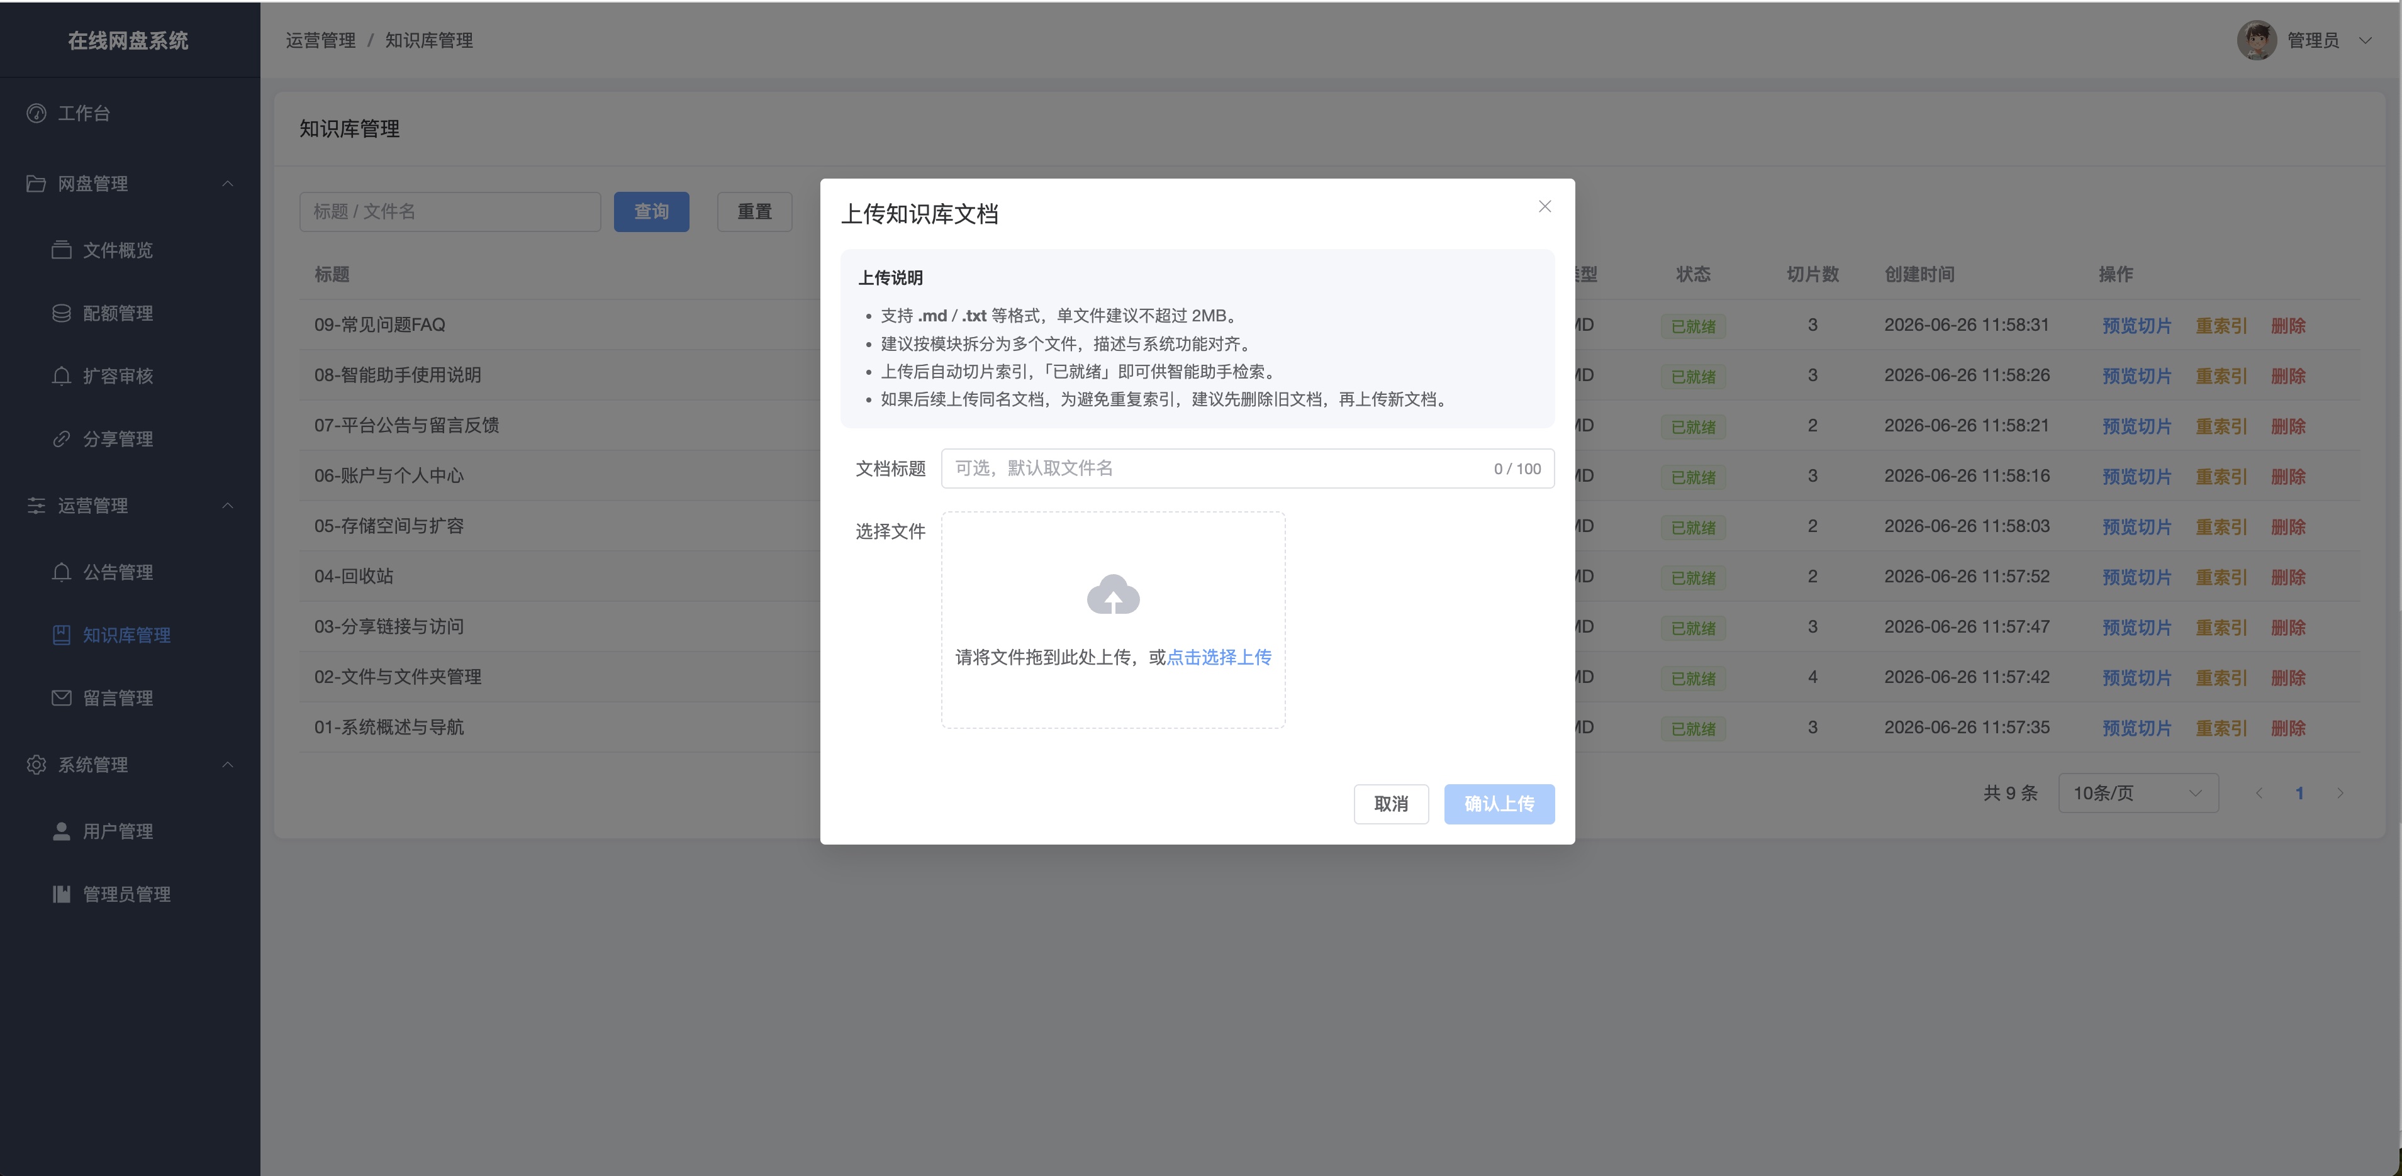The height and width of the screenshot is (1176, 2402).
Task: Click the 共 9 条 total count text
Action: [2011, 793]
